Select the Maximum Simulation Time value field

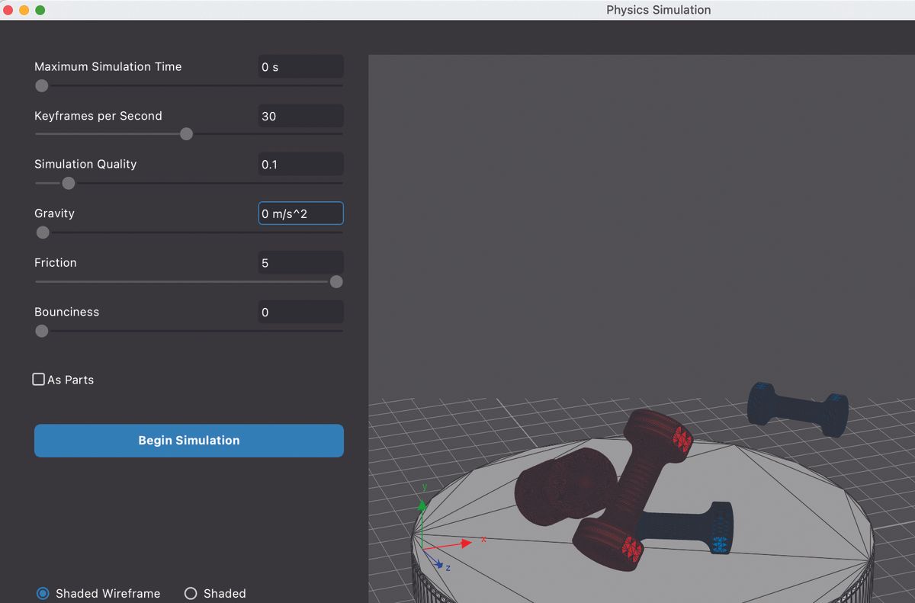click(300, 66)
